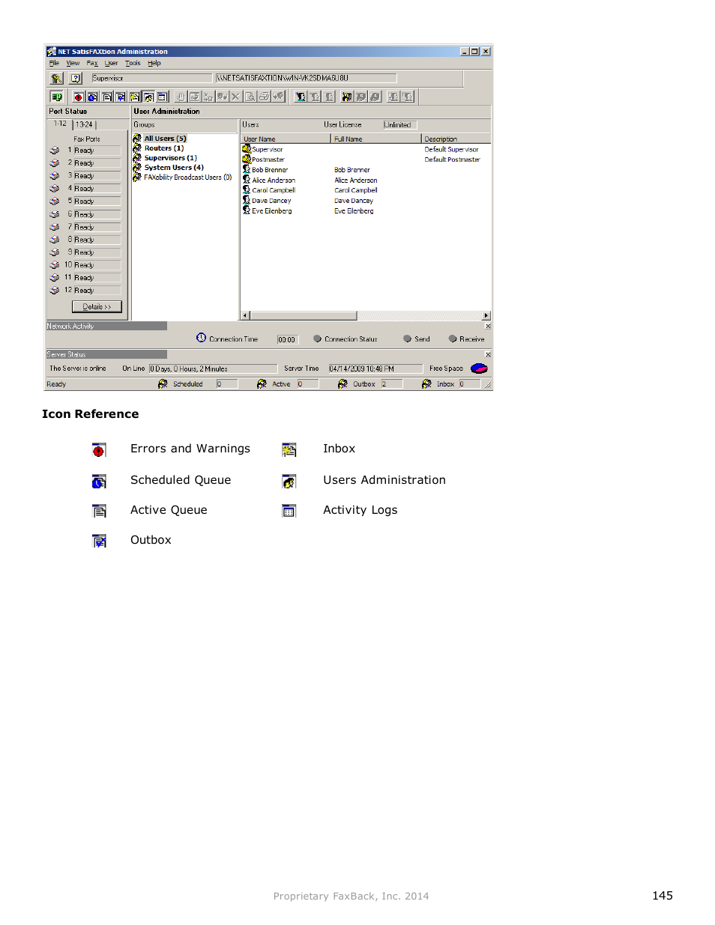The height and width of the screenshot is (925, 715).
Task: Select the Users Administration toolbar icon
Action: (x=148, y=97)
